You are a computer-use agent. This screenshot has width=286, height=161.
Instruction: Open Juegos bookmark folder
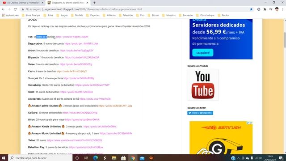click(62, 15)
